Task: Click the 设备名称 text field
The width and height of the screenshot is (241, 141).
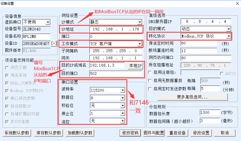Action: pos(36,36)
